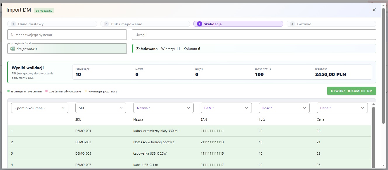This screenshot has width=388, height=170.
Task: Close the Import DM dialog
Action: tap(374, 10)
